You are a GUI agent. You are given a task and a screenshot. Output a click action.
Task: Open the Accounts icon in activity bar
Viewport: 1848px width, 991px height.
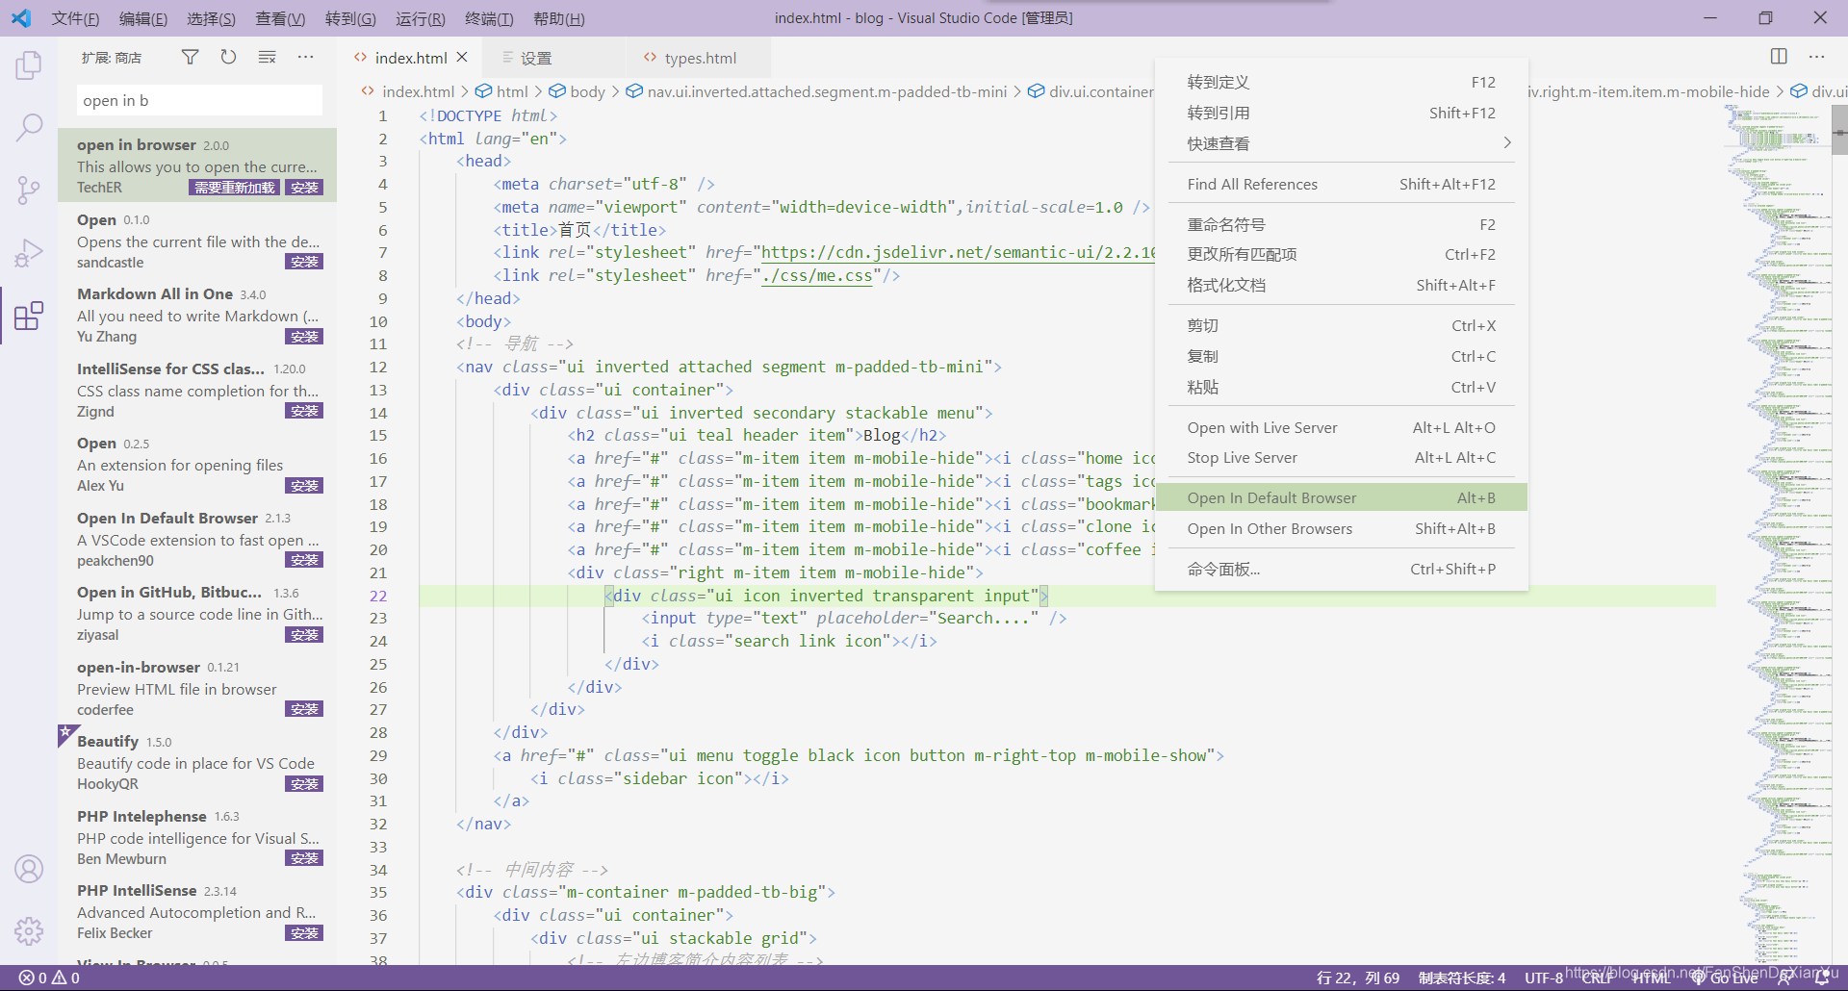[29, 869]
